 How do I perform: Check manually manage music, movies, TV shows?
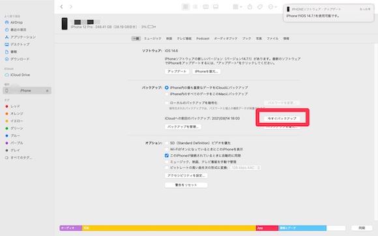pos(167,162)
